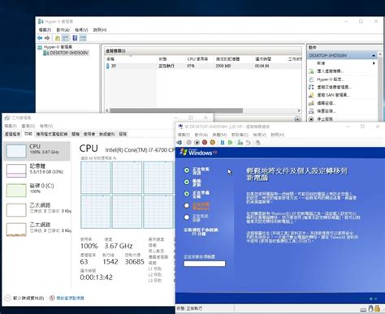Click 停止服務 stop service action

coord(325,118)
